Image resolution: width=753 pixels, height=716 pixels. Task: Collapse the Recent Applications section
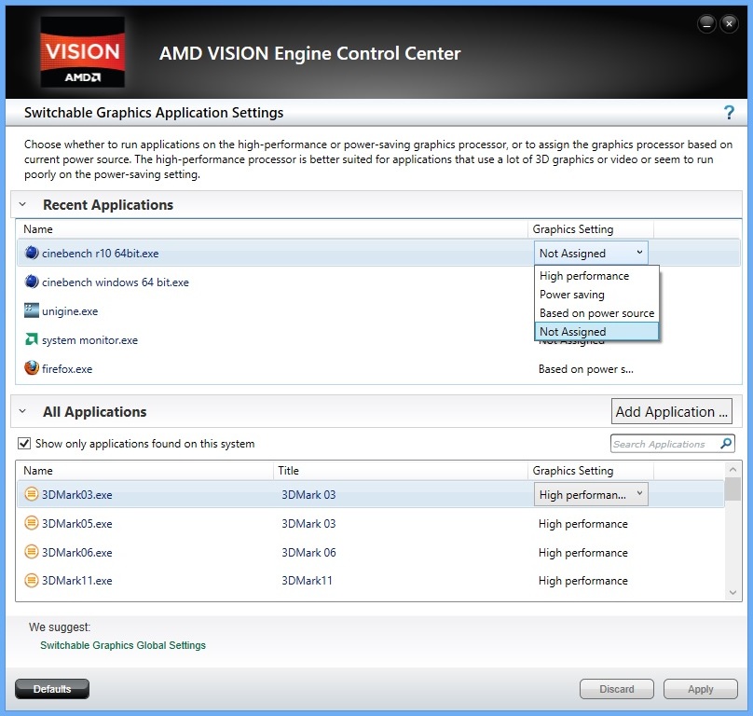[x=22, y=204]
